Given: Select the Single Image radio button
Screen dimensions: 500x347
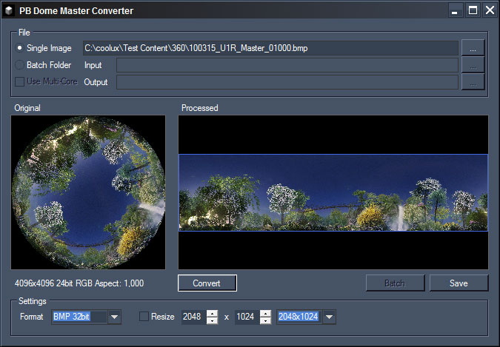Looking at the screenshot, I should tap(19, 48).
